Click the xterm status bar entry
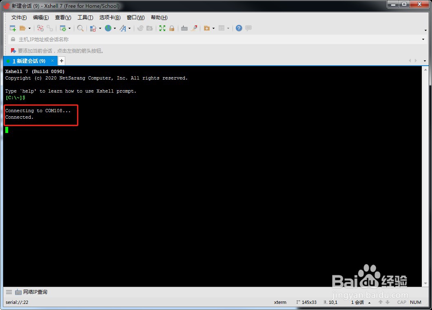 280,302
